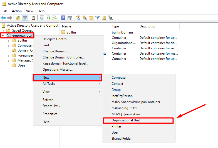Create a new organizational unit via the toolbar icon
The height and width of the screenshot is (148, 218).
pyautogui.click(x=91, y=18)
